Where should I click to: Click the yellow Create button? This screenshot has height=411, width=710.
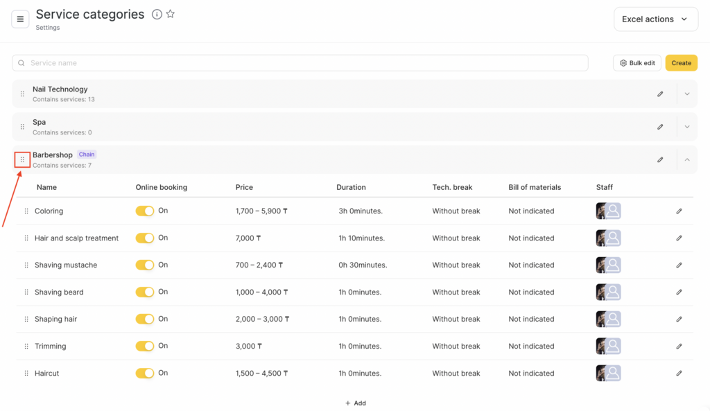(x=681, y=63)
